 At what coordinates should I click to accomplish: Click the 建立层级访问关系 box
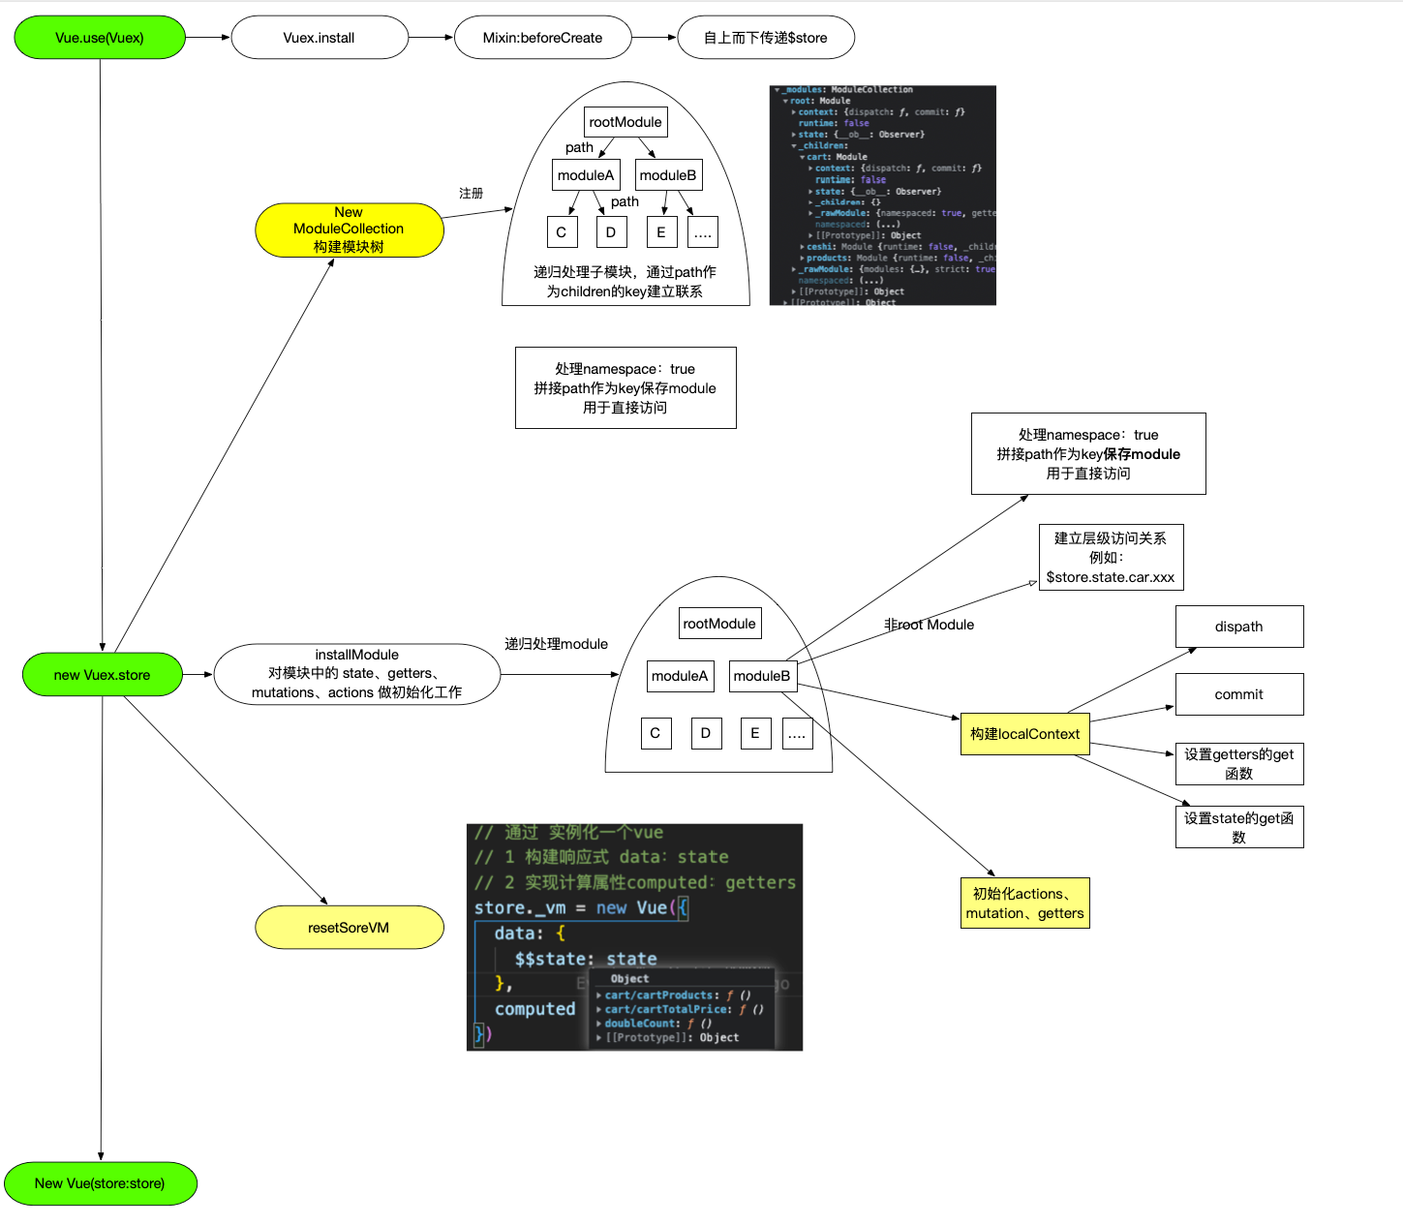tap(1111, 557)
